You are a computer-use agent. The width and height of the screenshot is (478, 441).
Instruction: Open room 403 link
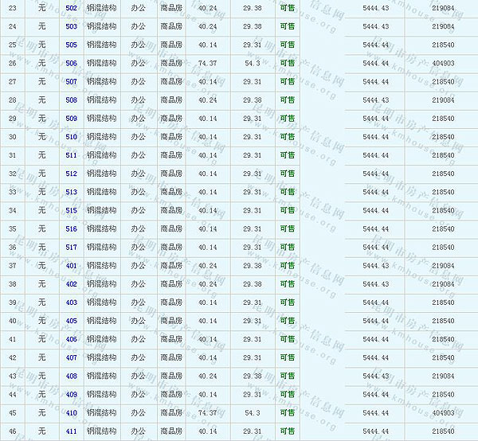(72, 302)
